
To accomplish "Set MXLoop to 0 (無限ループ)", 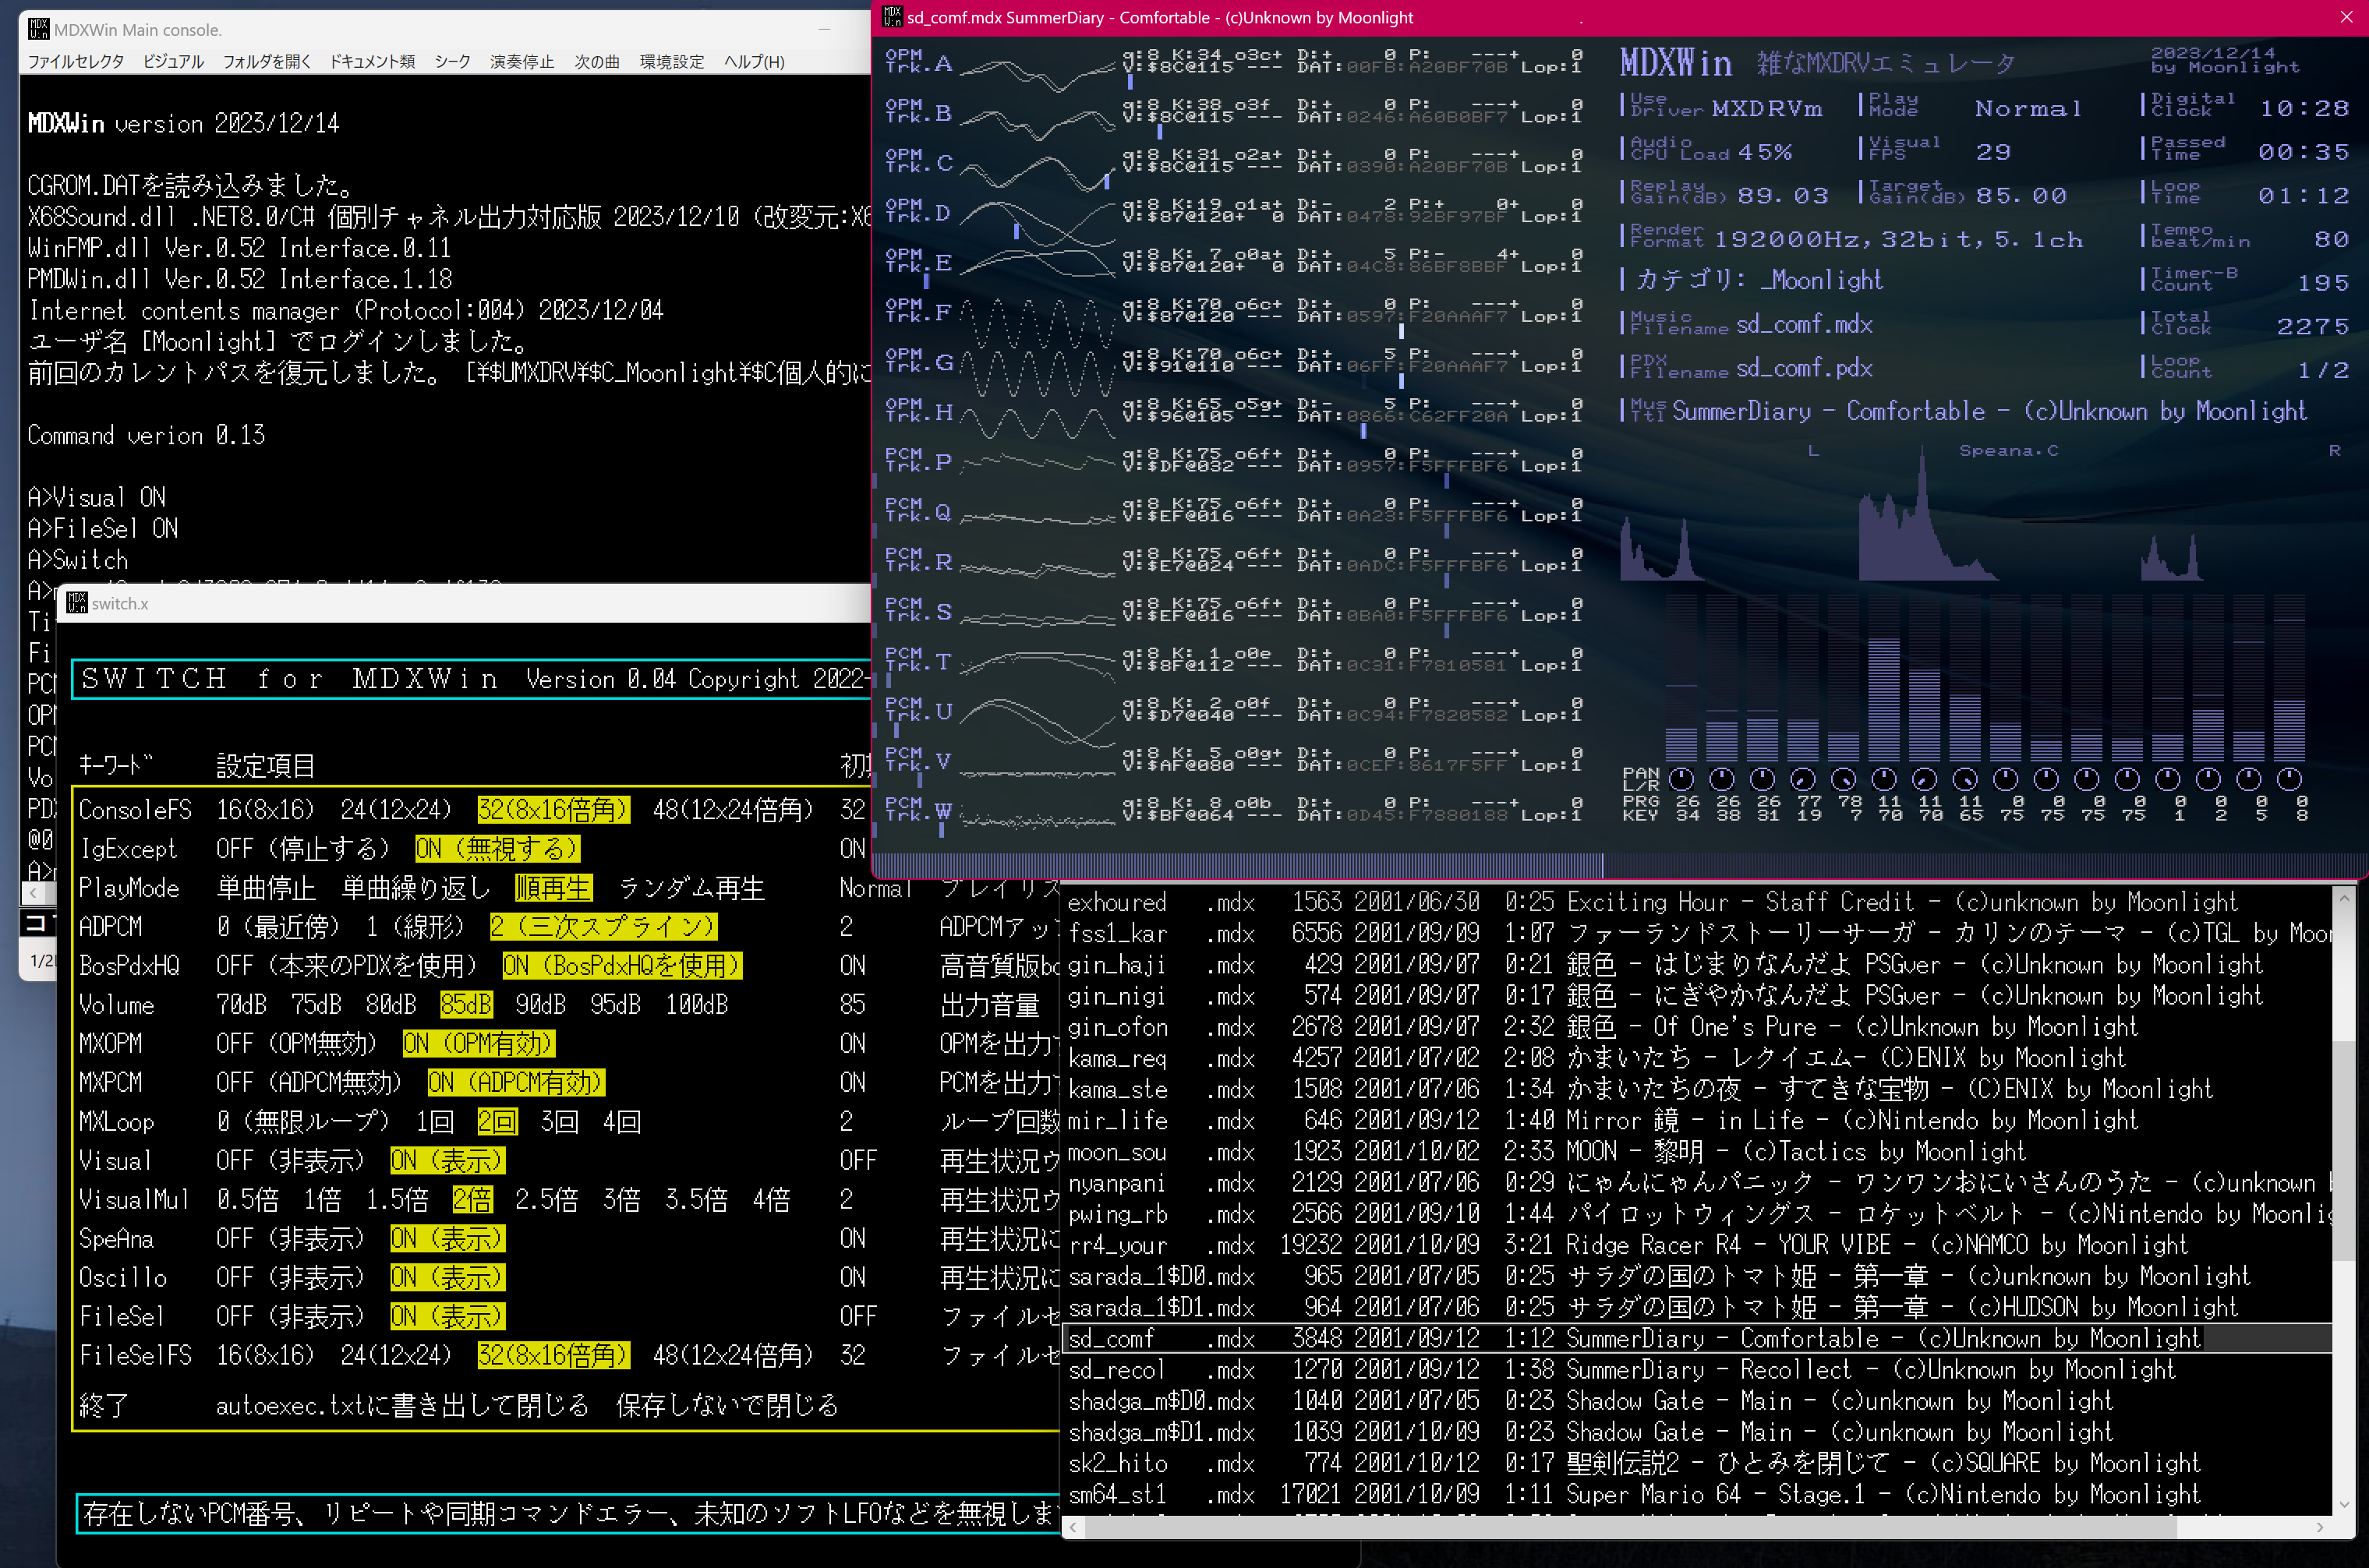I will [303, 1122].
